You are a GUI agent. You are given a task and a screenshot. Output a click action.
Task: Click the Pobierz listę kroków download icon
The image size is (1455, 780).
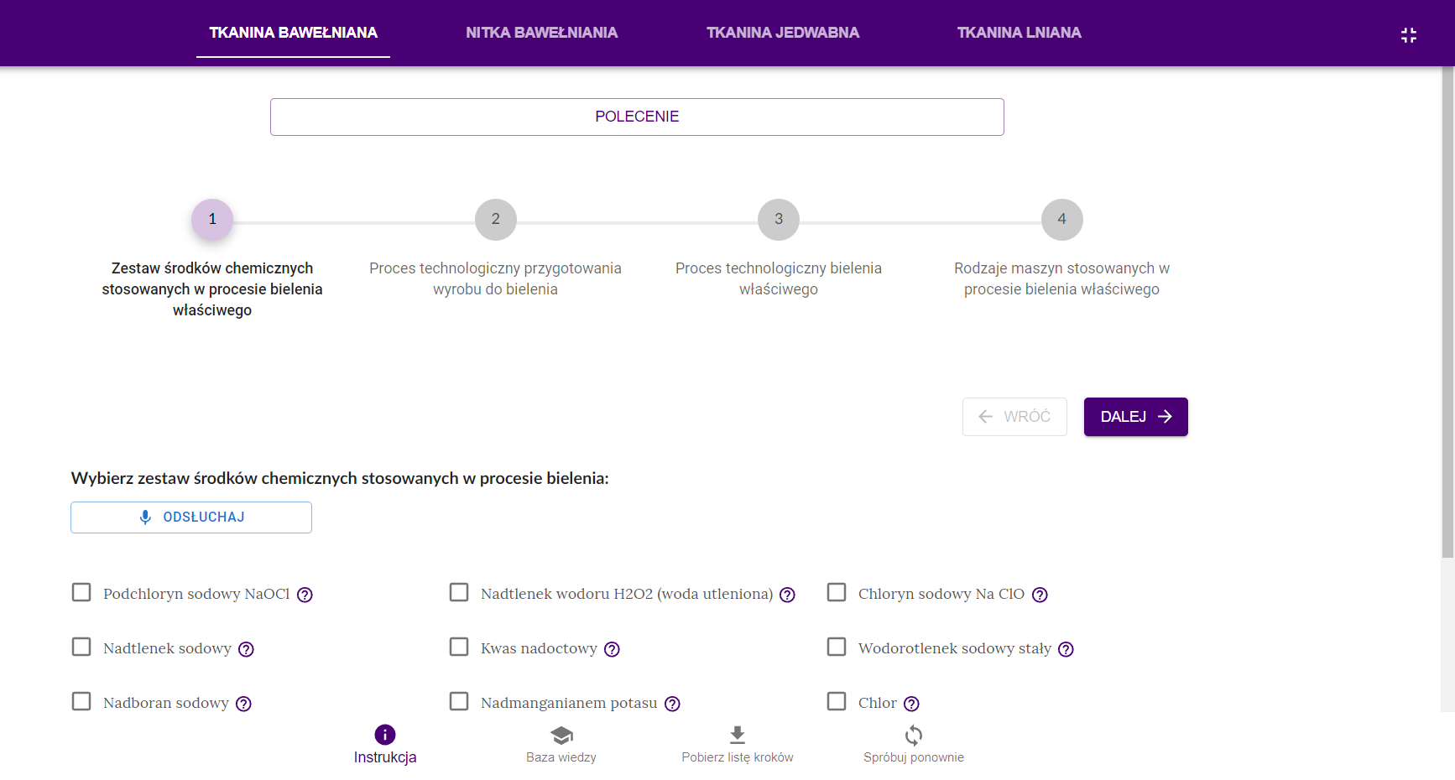[x=738, y=736]
